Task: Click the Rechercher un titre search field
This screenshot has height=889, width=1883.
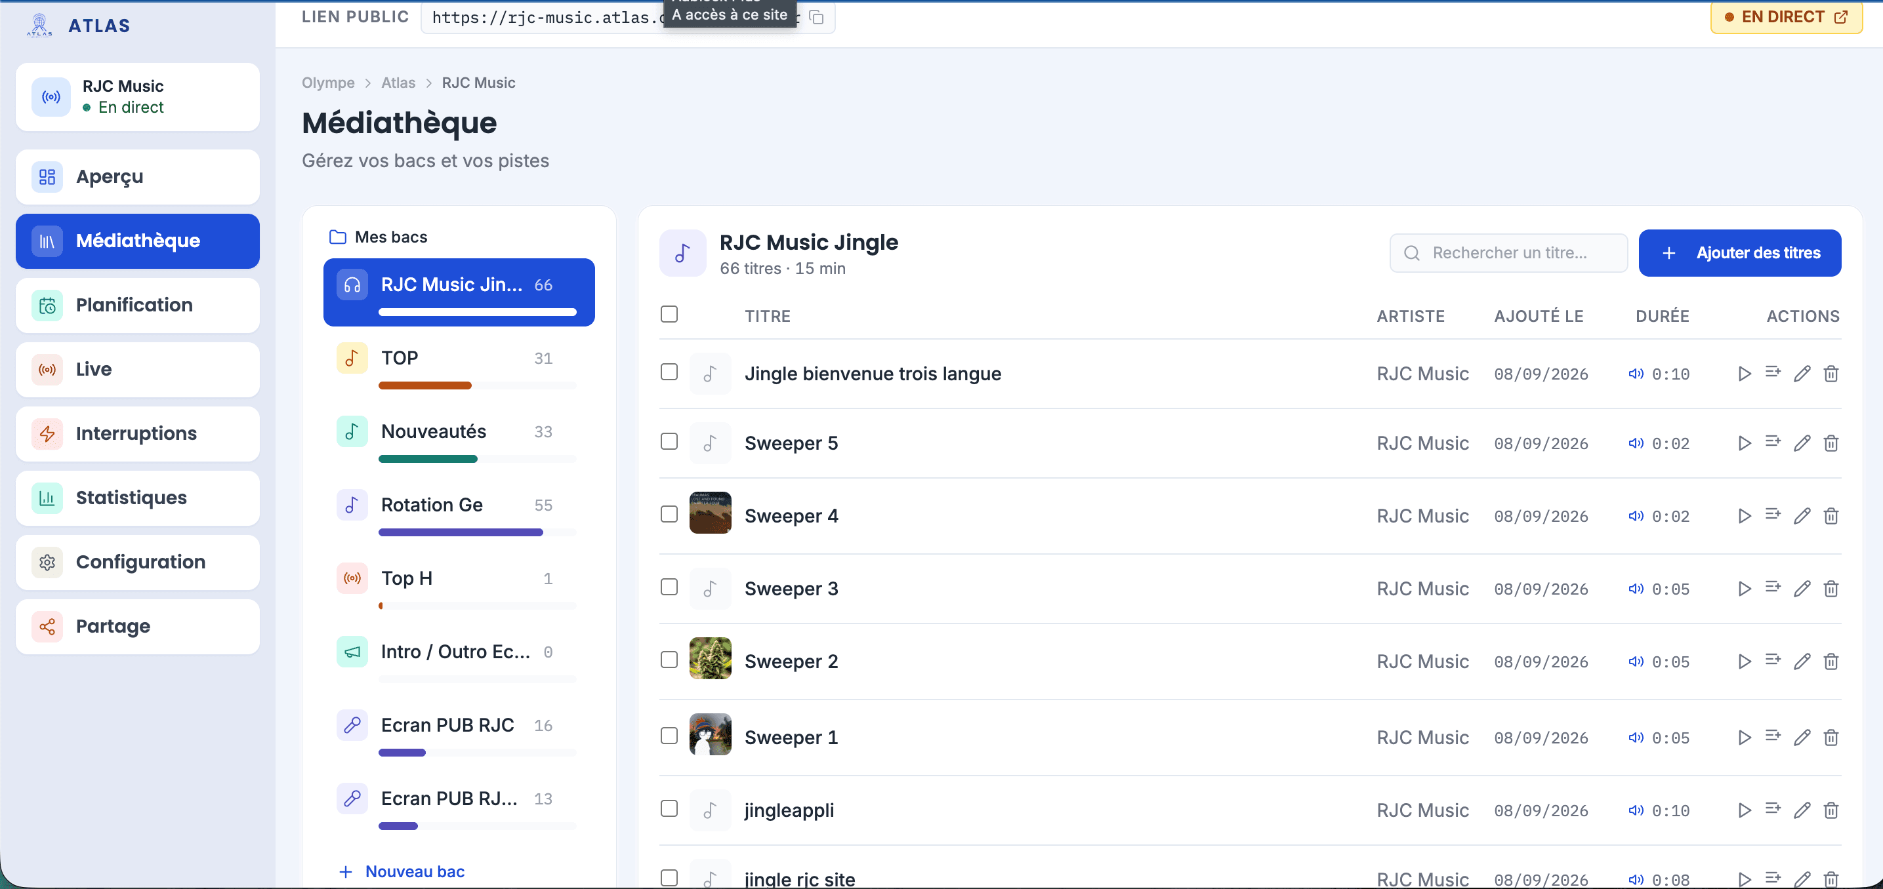Action: coord(1509,254)
